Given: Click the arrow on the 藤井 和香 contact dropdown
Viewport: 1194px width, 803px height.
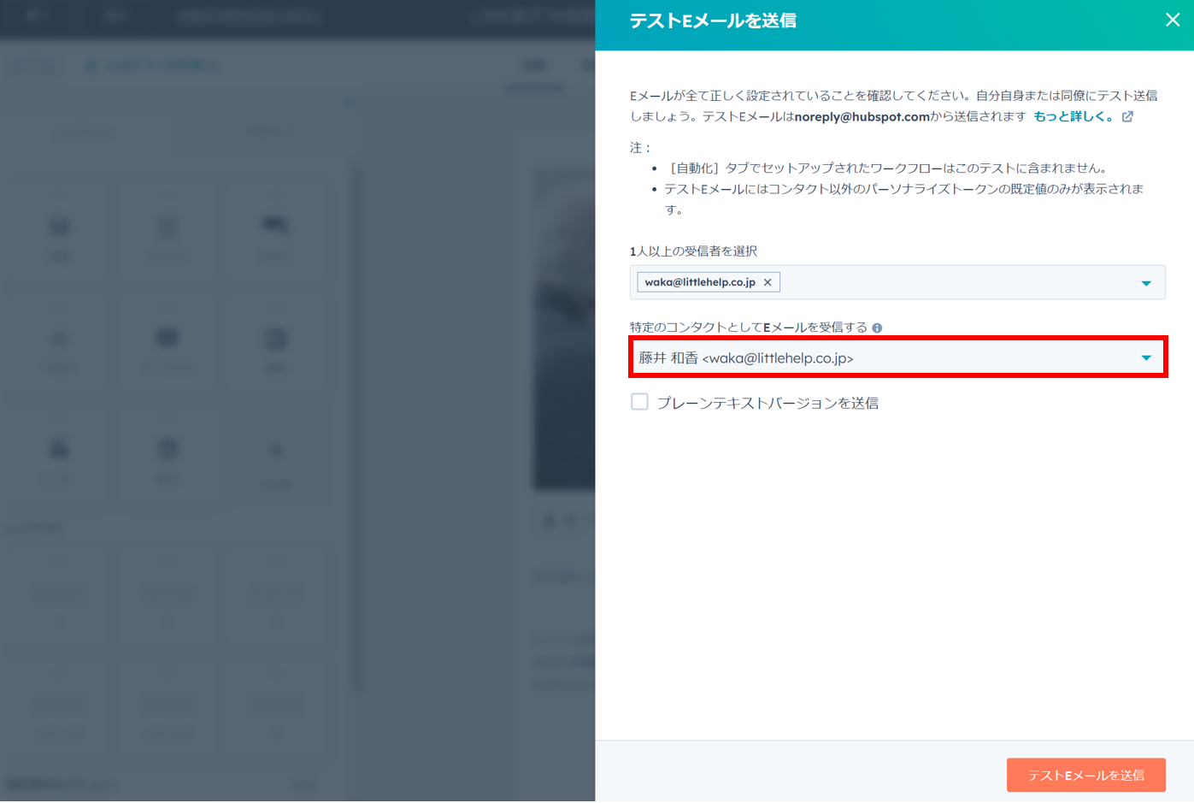Looking at the screenshot, I should coord(1146,358).
